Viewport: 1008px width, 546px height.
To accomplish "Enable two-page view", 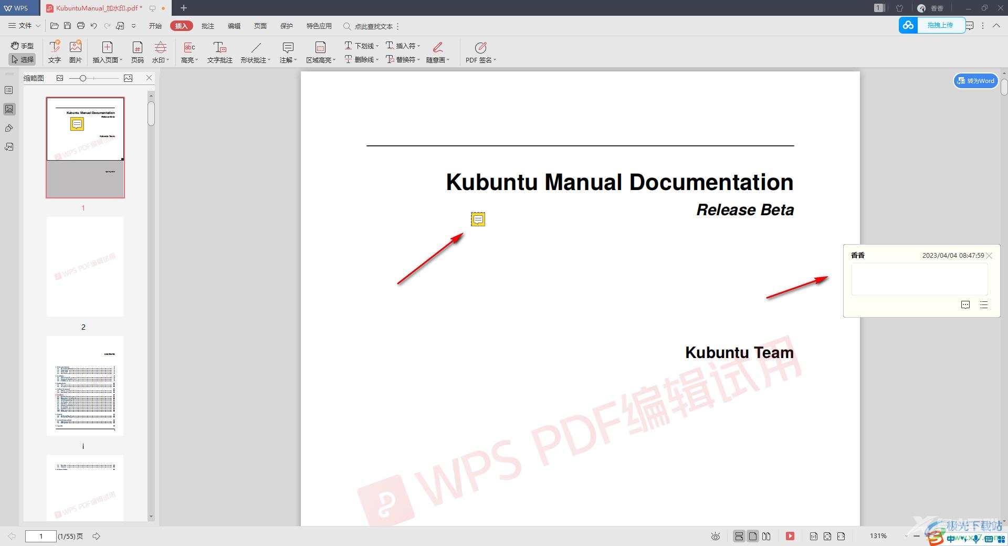I will [x=766, y=536].
